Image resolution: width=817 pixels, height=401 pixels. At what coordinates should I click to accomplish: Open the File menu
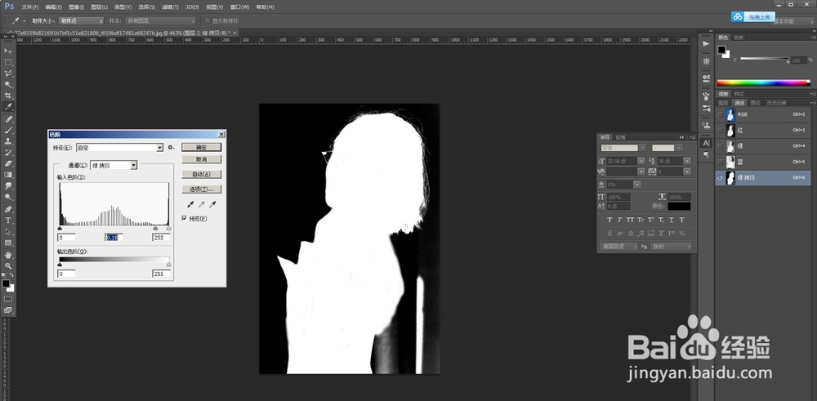click(x=29, y=7)
